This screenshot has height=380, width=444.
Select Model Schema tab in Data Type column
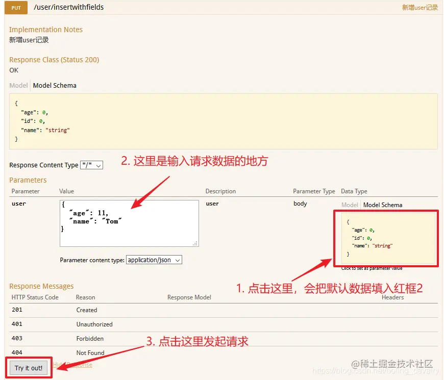383,205
